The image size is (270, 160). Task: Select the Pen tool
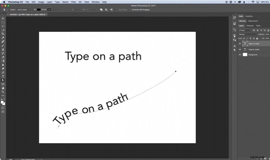click(x=3, y=72)
